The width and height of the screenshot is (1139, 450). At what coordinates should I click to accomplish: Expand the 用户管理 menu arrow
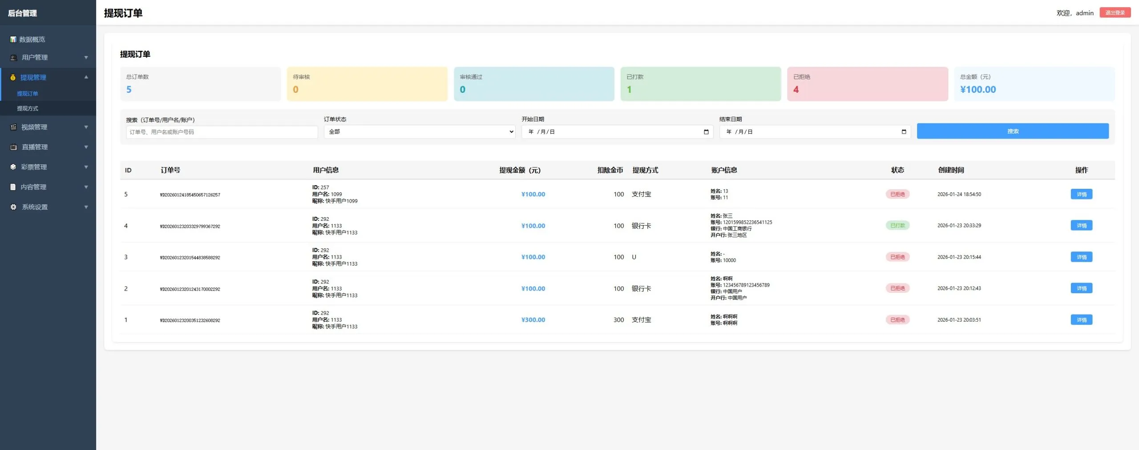[86, 58]
